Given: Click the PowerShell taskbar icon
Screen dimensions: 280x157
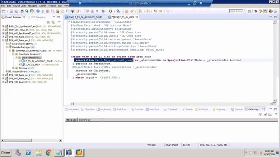Looking at the screenshot, I should [x=28, y=153].
